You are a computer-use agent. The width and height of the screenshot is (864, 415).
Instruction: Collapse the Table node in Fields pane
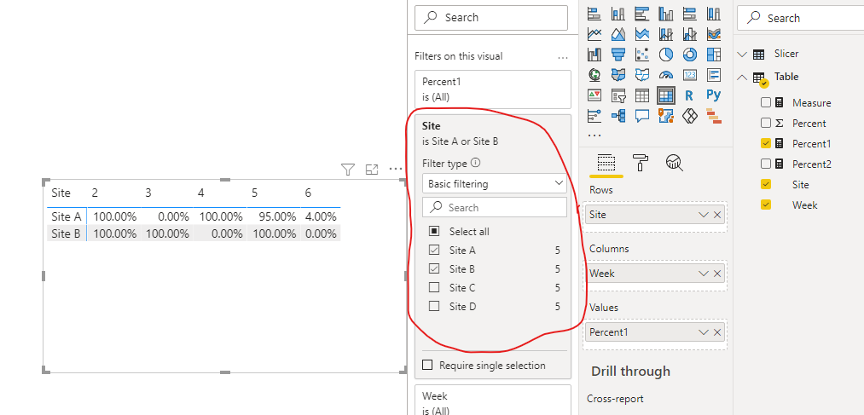coord(742,77)
